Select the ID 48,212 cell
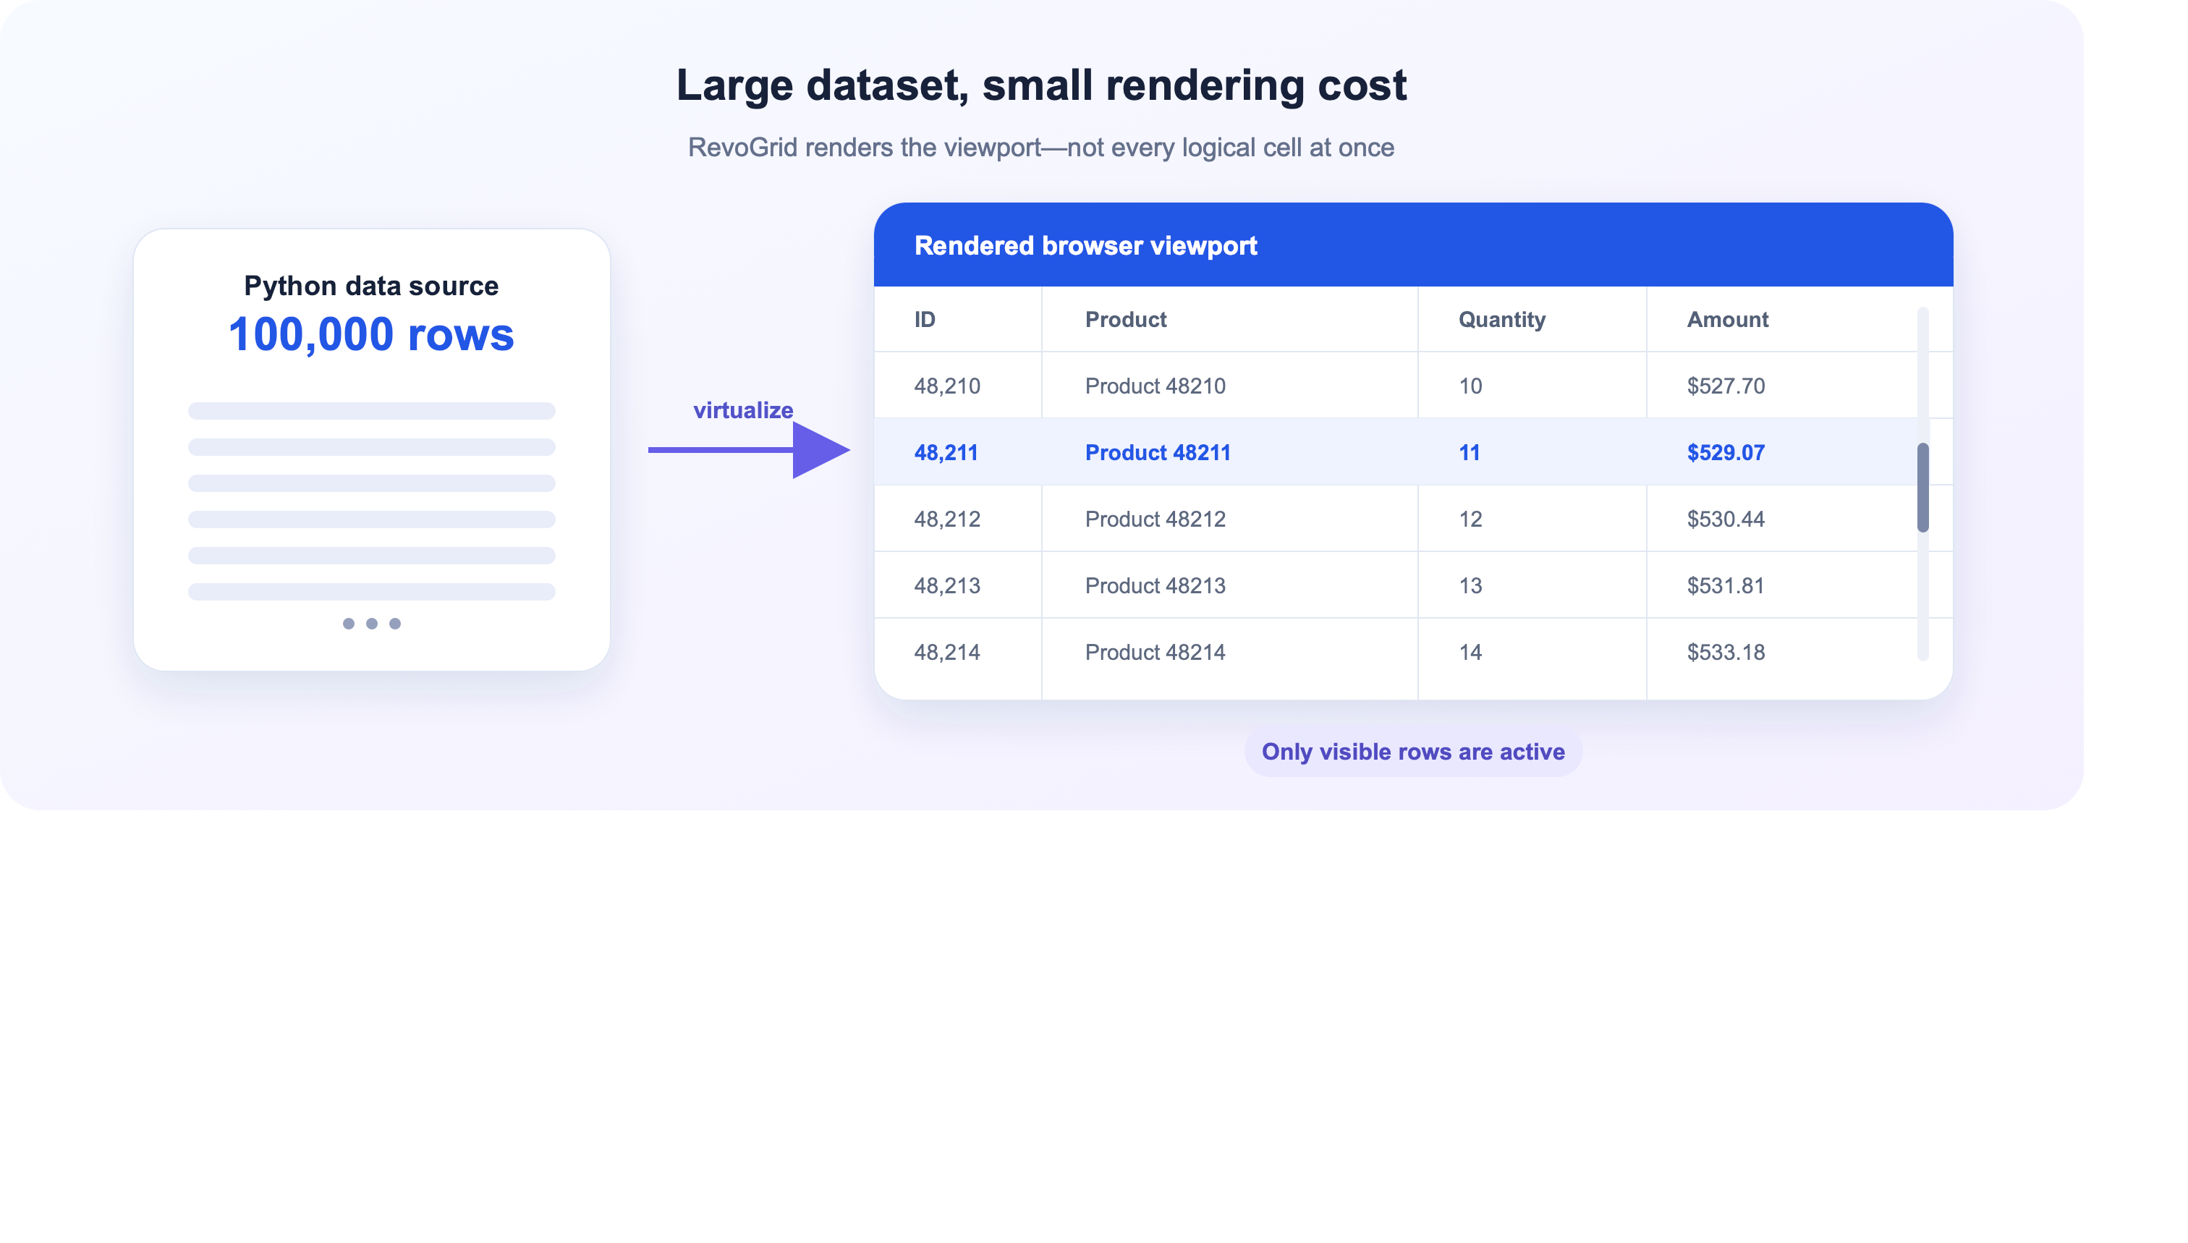 point(957,519)
